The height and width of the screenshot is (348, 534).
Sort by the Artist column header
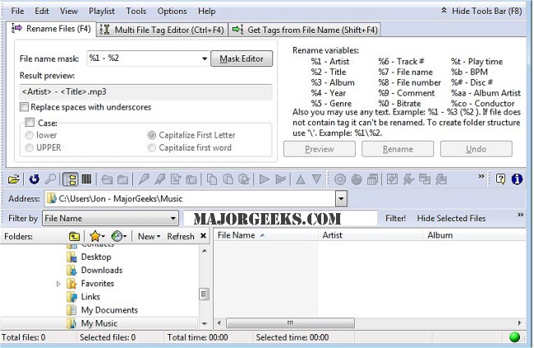click(371, 235)
